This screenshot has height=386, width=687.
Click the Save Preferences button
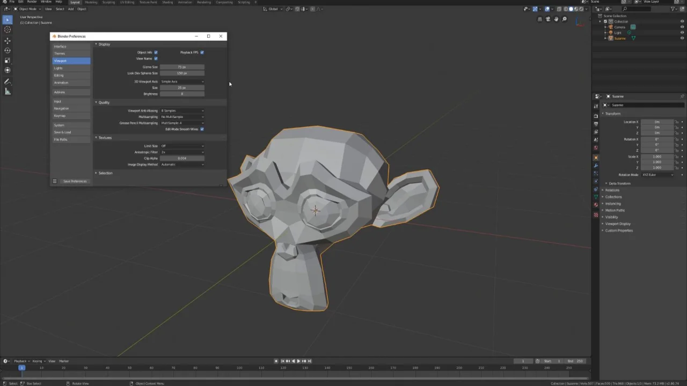click(x=75, y=181)
